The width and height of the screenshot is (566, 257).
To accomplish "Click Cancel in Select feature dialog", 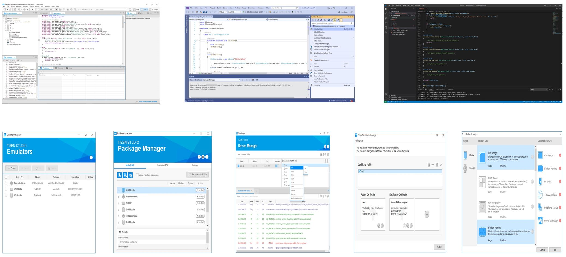I will pyautogui.click(x=542, y=250).
